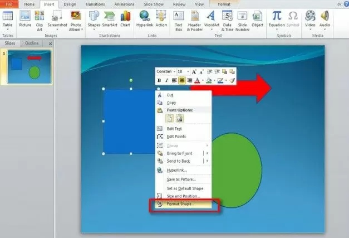This screenshot has height=238, width=349.
Task: Toggle center alignment in mini toolbar
Action: (182, 81)
